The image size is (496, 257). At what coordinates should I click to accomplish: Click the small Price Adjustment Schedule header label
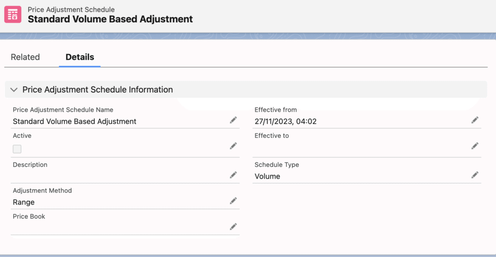[x=71, y=9]
